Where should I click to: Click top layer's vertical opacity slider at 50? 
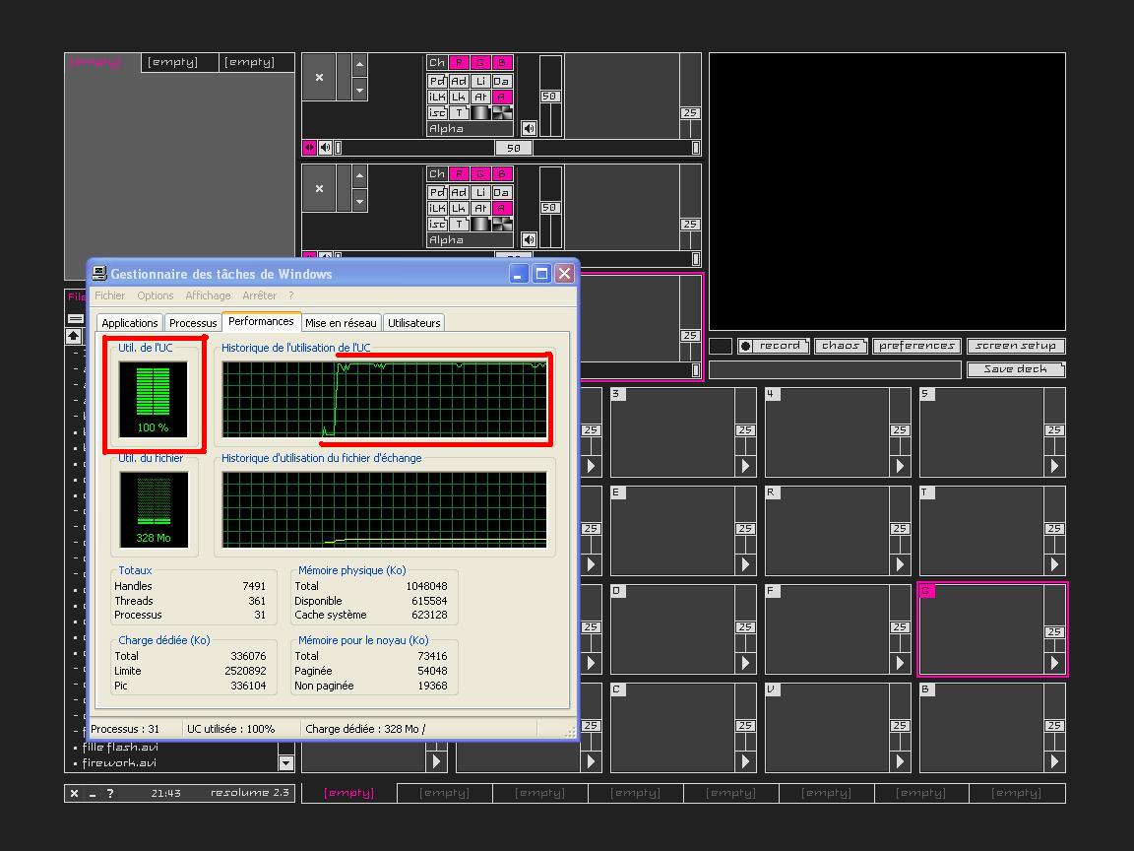click(549, 97)
